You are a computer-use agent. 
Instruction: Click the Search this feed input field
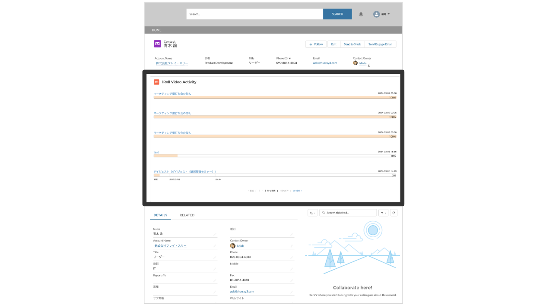350,213
